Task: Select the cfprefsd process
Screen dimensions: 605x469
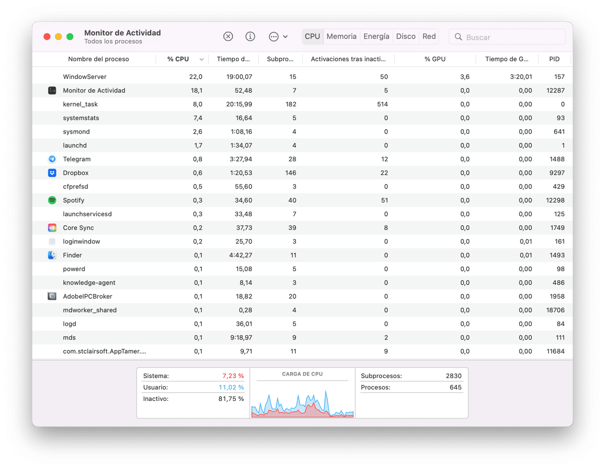Action: click(75, 187)
